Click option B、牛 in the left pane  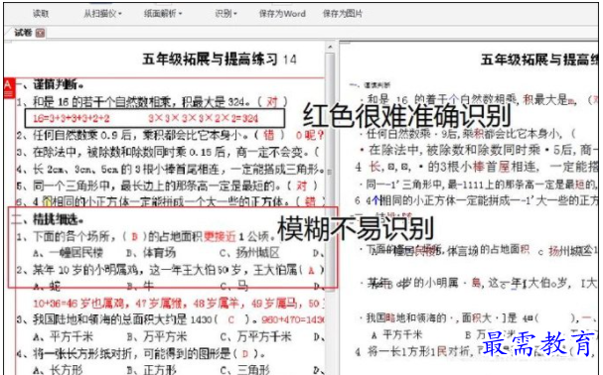[x=140, y=286]
